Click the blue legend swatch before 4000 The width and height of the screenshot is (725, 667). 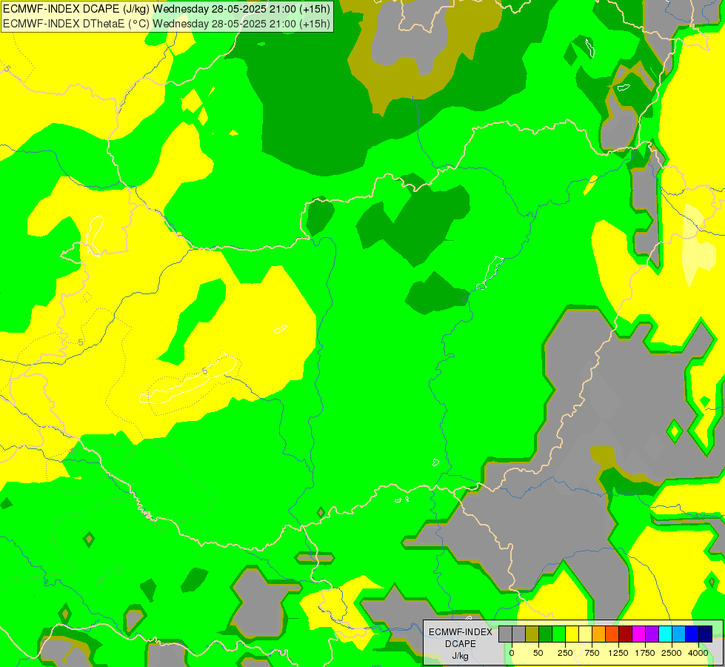692,634
